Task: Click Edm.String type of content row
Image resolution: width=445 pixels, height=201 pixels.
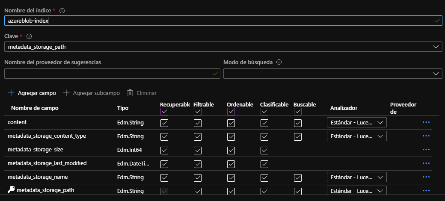Action: pyautogui.click(x=130, y=123)
